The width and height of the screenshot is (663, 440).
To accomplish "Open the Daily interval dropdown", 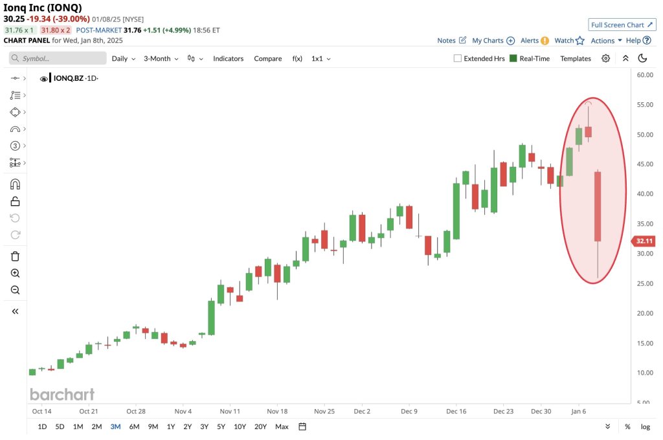I will click(123, 58).
